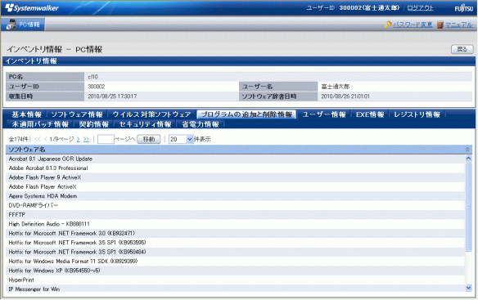The image size is (478, 300).
Task: Click the ユーザー名 value 富士通太郎
Action: click(x=336, y=87)
